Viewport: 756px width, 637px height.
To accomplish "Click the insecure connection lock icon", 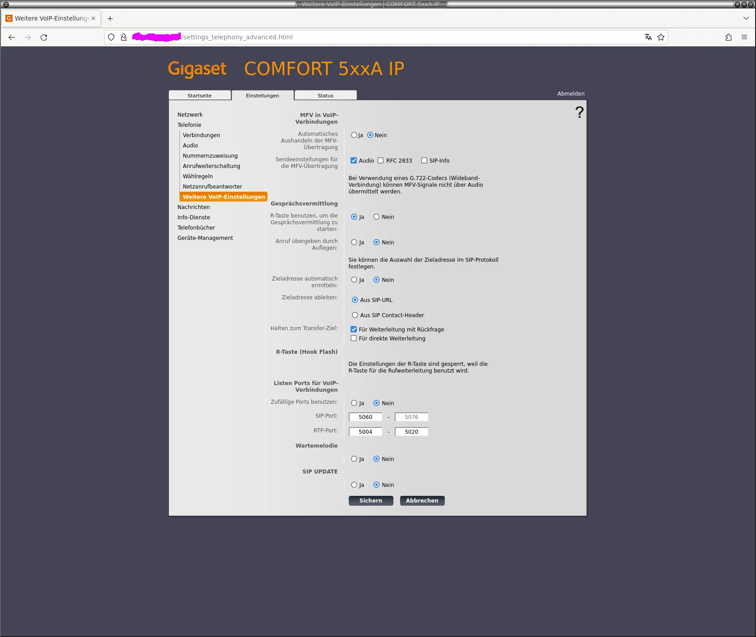I will tap(124, 37).
